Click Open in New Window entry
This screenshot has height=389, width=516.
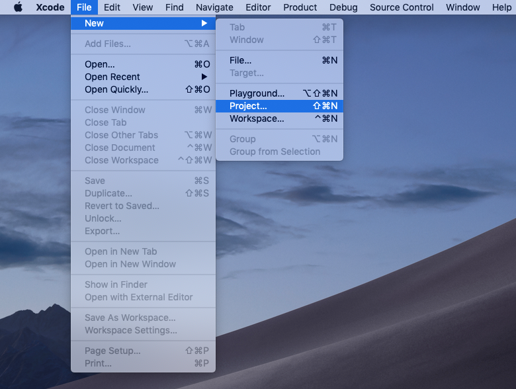[x=143, y=264]
